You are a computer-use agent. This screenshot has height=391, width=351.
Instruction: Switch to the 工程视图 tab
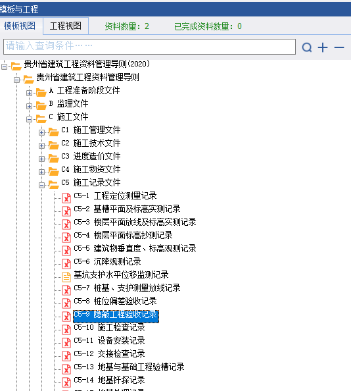(66, 26)
